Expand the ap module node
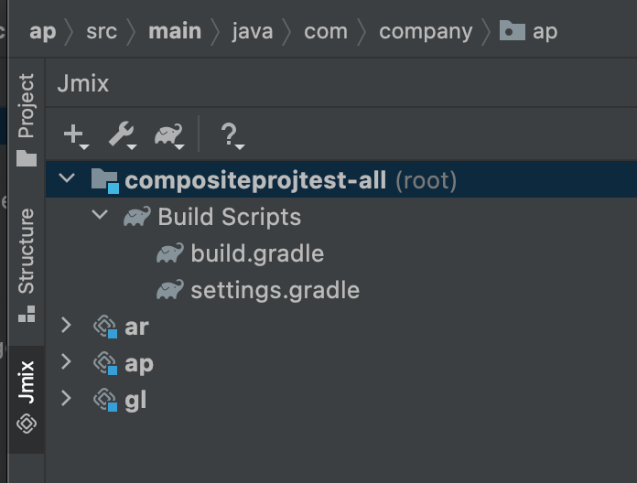This screenshot has height=483, width=637. click(66, 361)
